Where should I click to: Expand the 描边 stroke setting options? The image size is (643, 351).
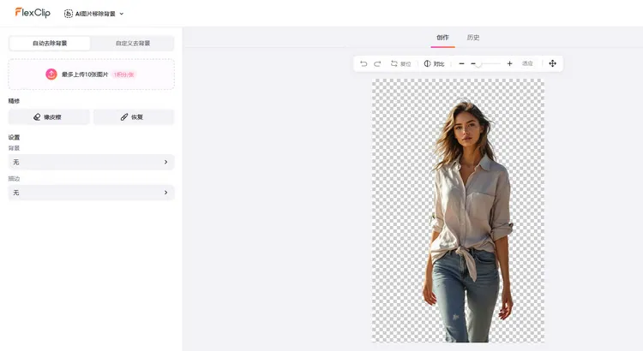pyautogui.click(x=91, y=193)
